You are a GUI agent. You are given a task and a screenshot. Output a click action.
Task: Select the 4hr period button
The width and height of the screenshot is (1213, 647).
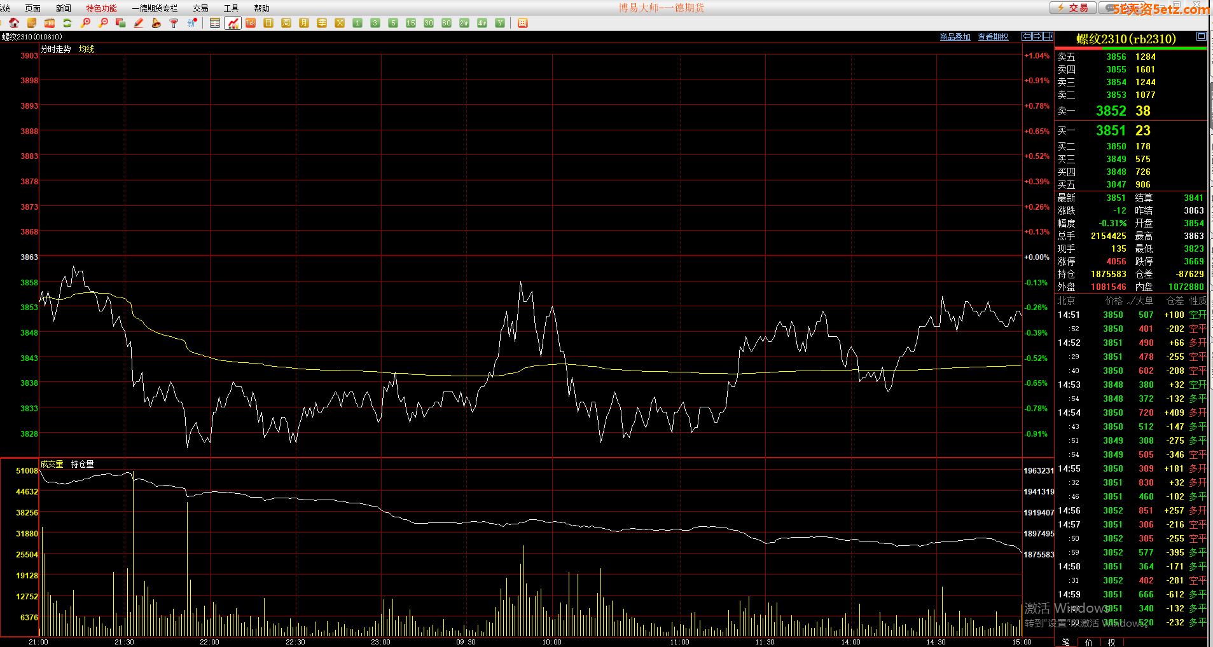pos(482,23)
